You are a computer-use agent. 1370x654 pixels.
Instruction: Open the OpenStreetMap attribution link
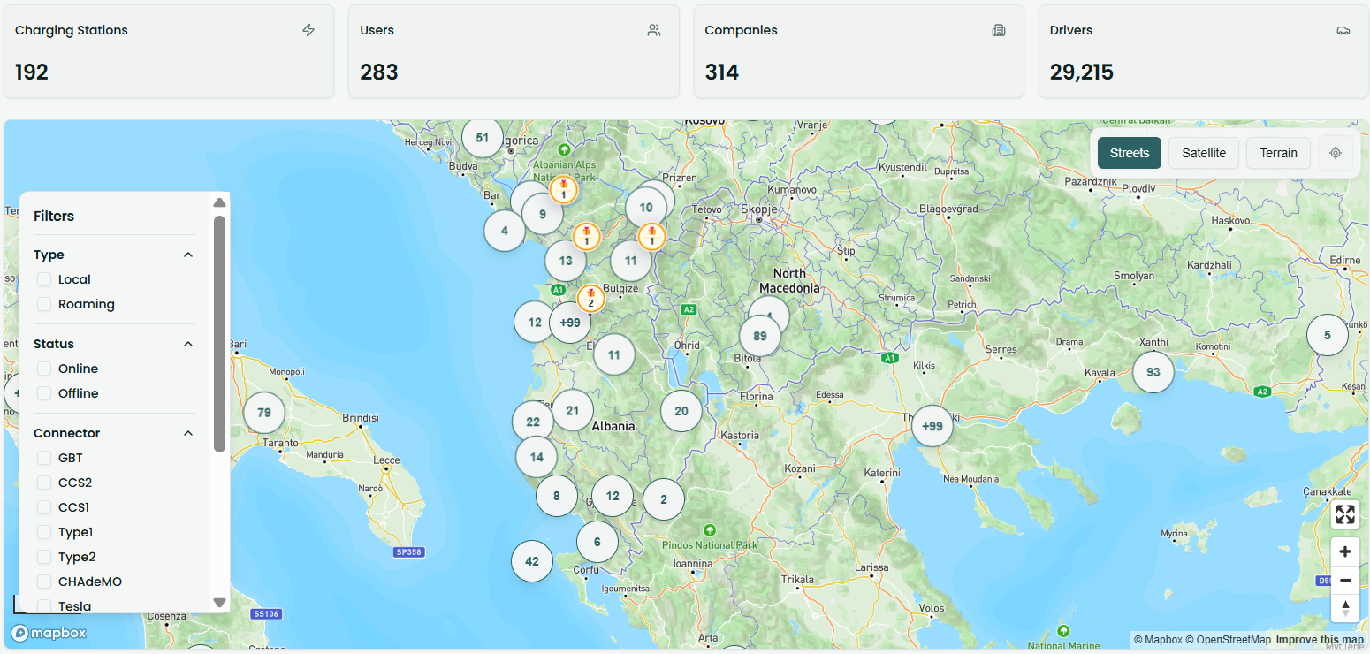pos(1229,640)
